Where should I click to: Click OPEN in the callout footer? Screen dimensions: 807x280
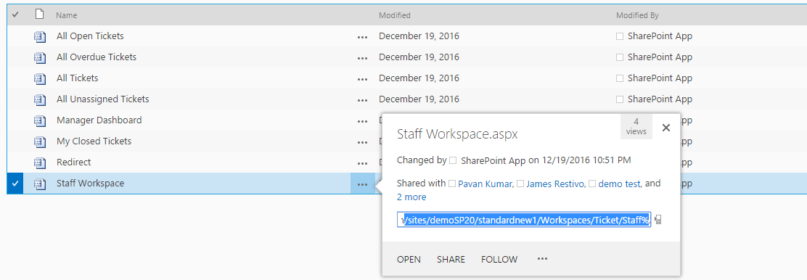(x=409, y=260)
